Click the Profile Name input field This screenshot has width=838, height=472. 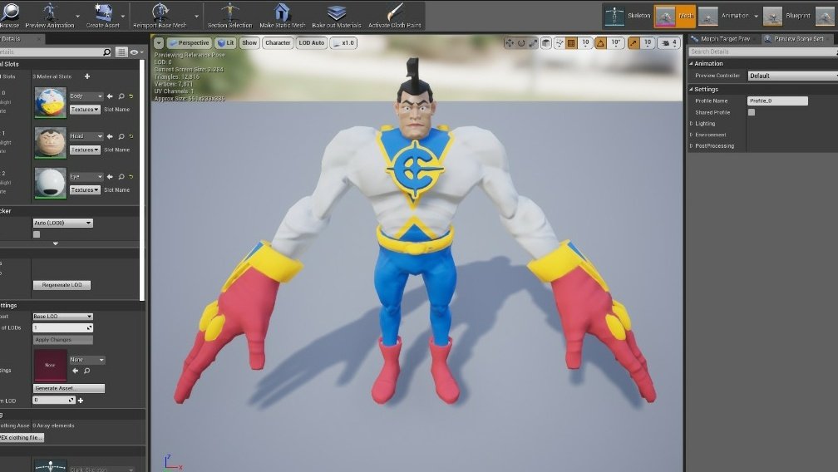[777, 101]
